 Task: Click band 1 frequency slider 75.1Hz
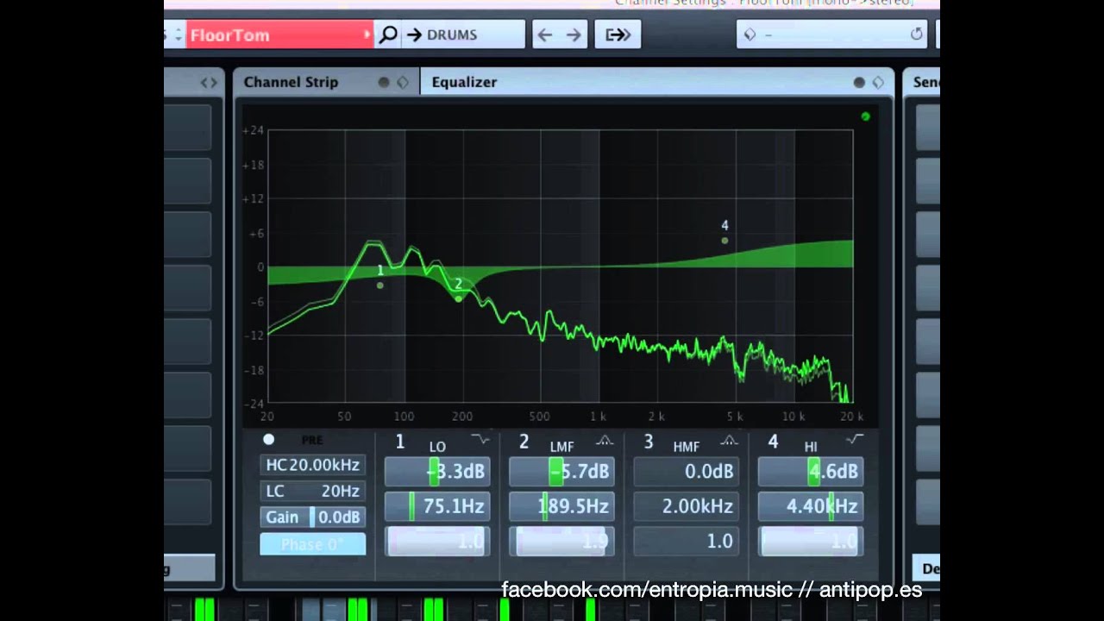(x=437, y=506)
